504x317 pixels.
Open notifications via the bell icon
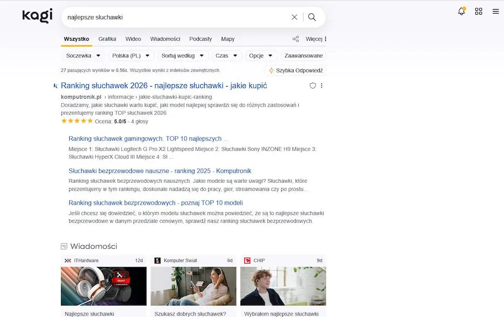point(461,11)
